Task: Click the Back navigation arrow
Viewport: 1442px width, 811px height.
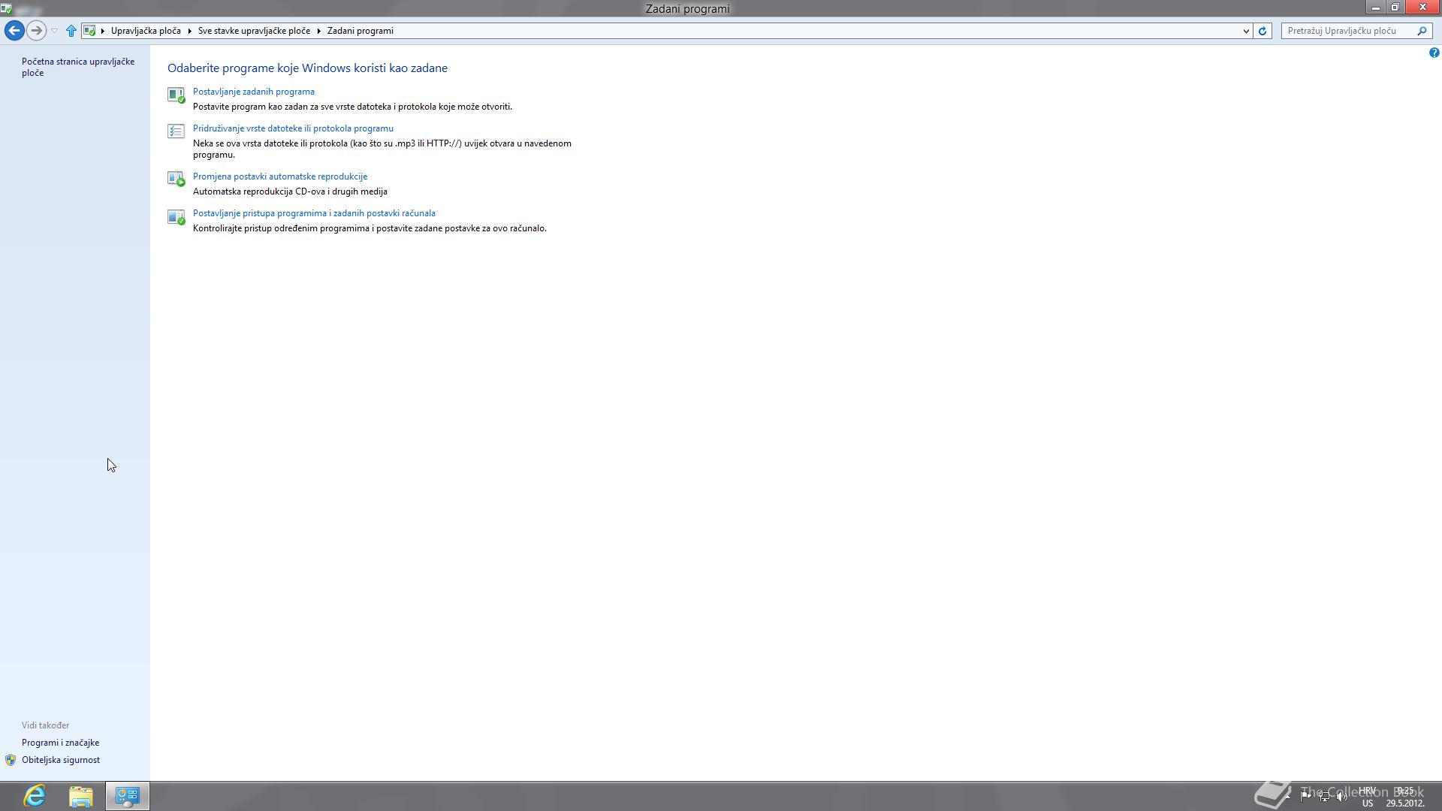Action: pos(14,31)
